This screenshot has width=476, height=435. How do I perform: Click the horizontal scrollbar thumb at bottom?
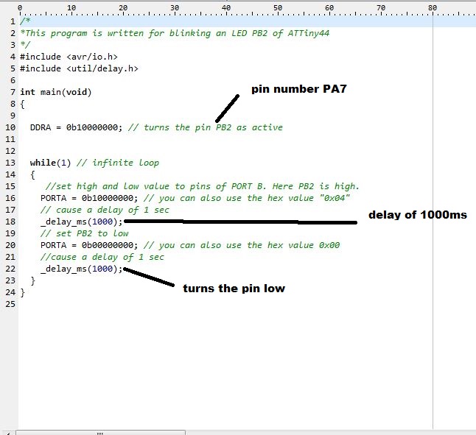point(100,433)
